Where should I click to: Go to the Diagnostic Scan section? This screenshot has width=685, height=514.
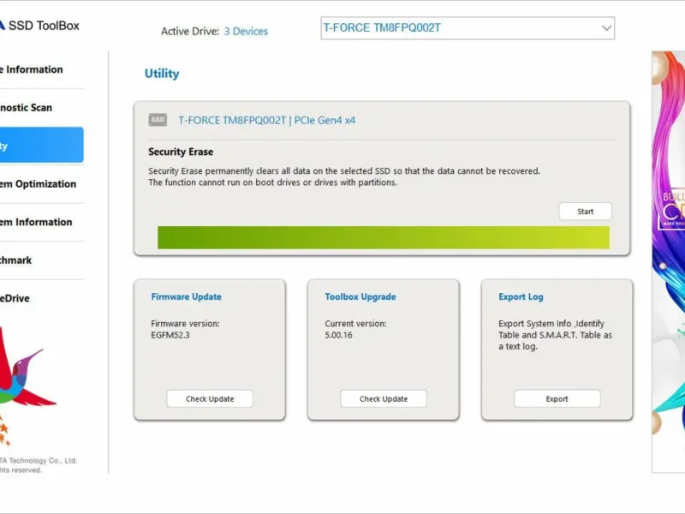coord(41,108)
